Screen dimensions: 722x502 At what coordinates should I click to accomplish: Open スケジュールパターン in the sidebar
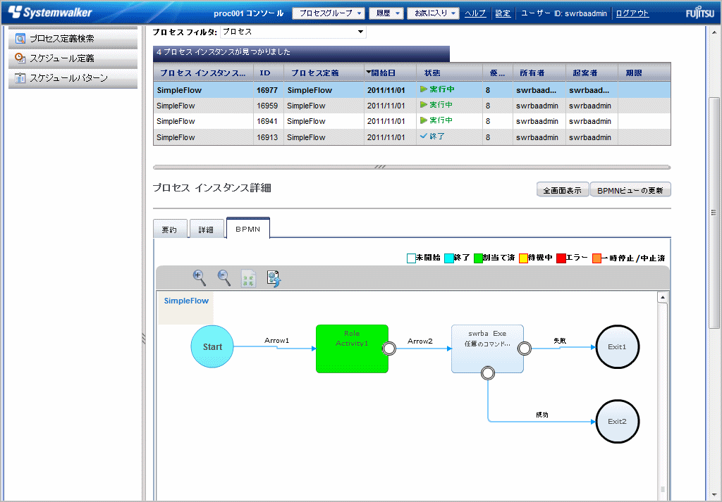[73, 78]
